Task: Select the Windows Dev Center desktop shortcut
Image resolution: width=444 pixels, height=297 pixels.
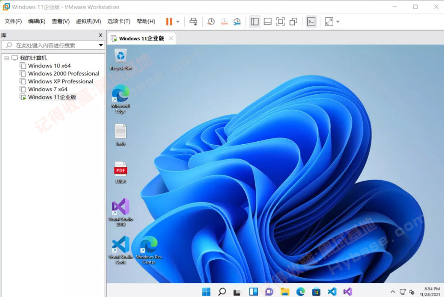Action: tap(149, 250)
